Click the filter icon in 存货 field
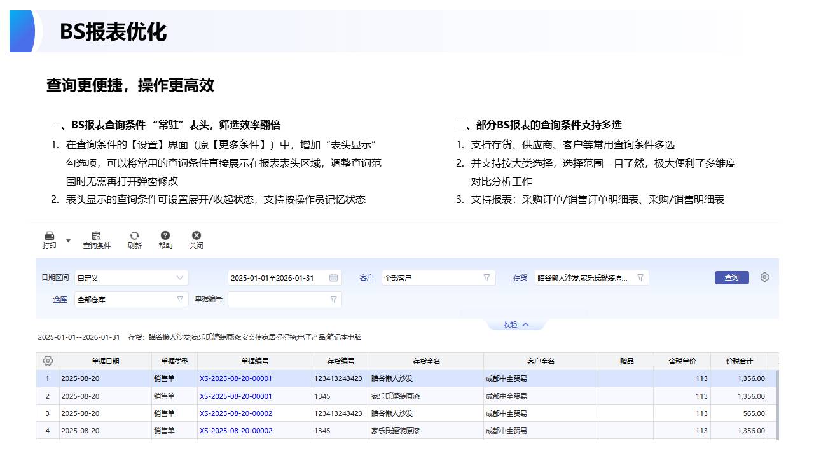This screenshot has width=814, height=458. point(640,278)
